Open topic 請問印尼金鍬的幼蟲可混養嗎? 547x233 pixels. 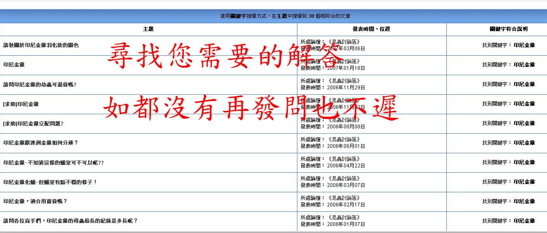[40, 84]
